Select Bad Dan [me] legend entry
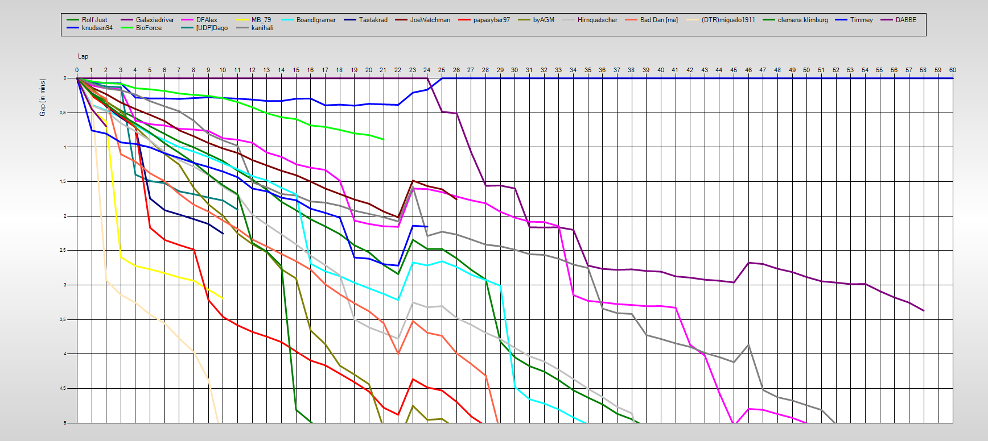Image resolution: width=988 pixels, height=441 pixels. click(658, 20)
